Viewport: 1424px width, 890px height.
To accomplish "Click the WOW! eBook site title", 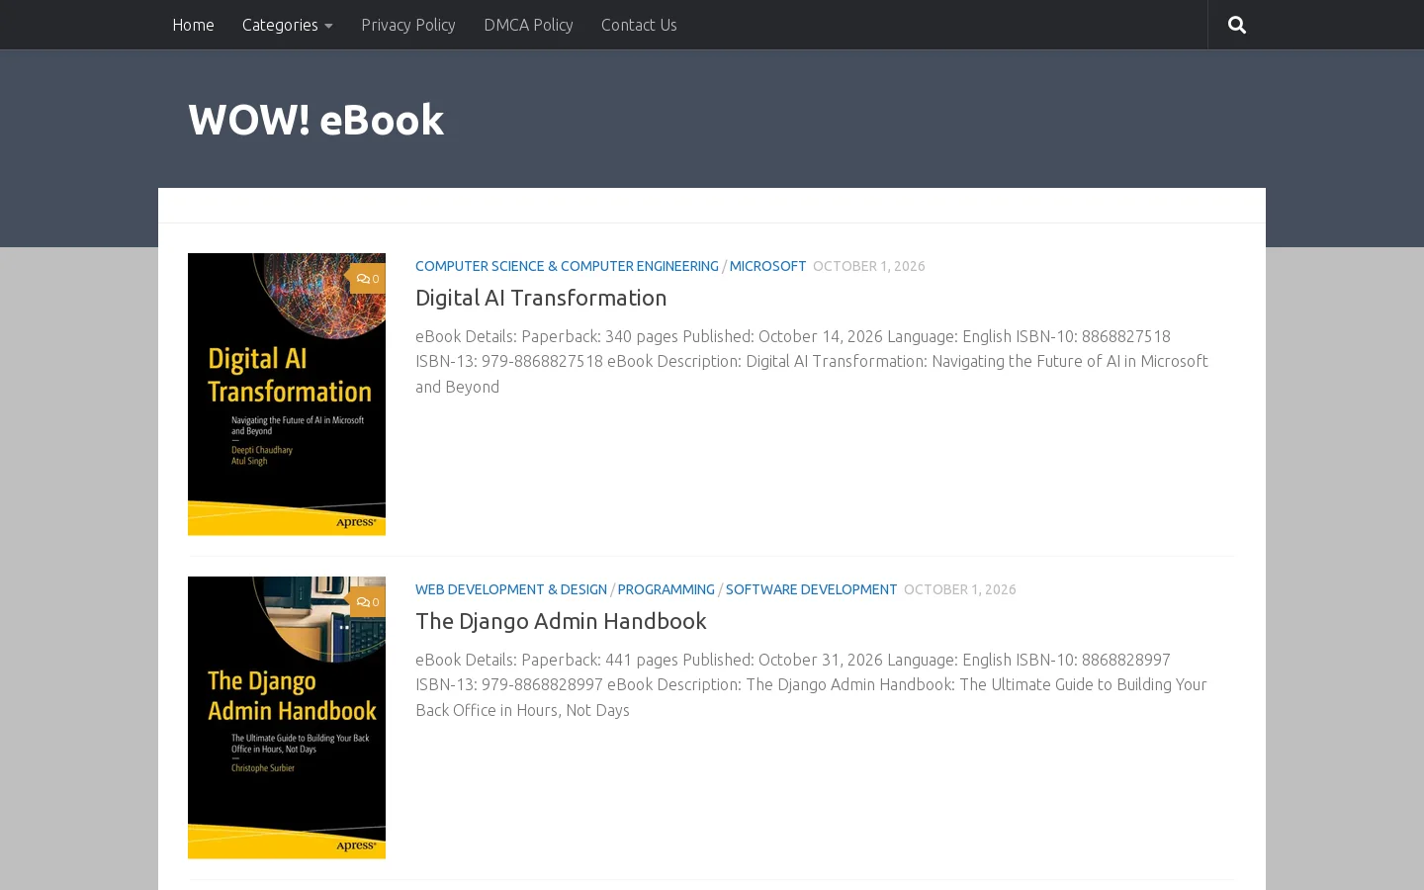I will pyautogui.click(x=315, y=120).
